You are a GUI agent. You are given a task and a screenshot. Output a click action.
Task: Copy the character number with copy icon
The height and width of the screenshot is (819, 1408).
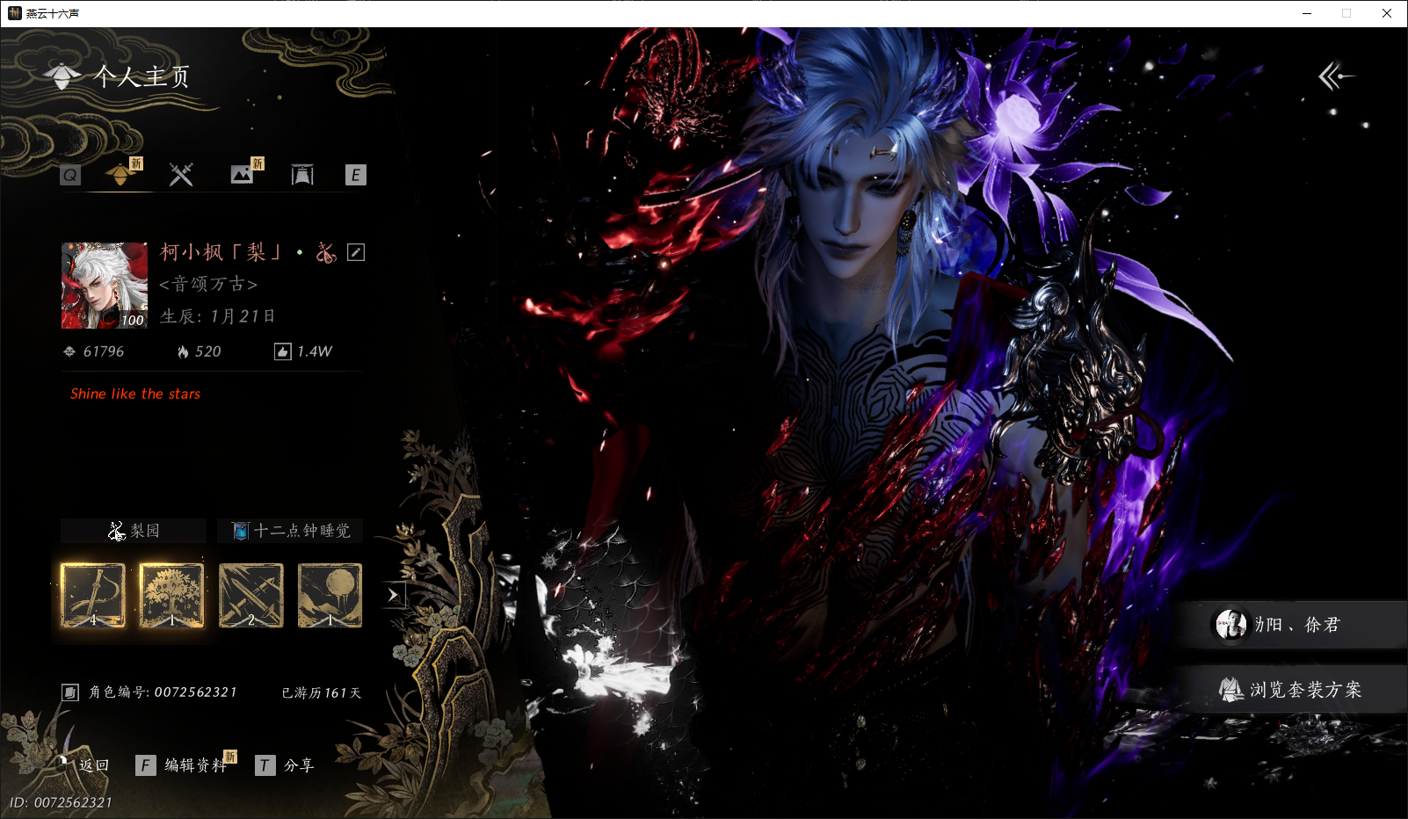click(x=70, y=692)
